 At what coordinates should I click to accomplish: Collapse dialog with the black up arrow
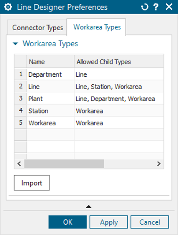click(89, 206)
